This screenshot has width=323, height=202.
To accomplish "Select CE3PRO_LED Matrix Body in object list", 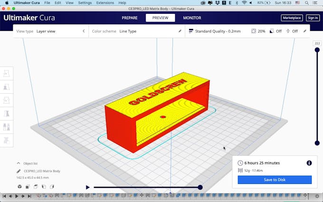I will coord(42,171).
